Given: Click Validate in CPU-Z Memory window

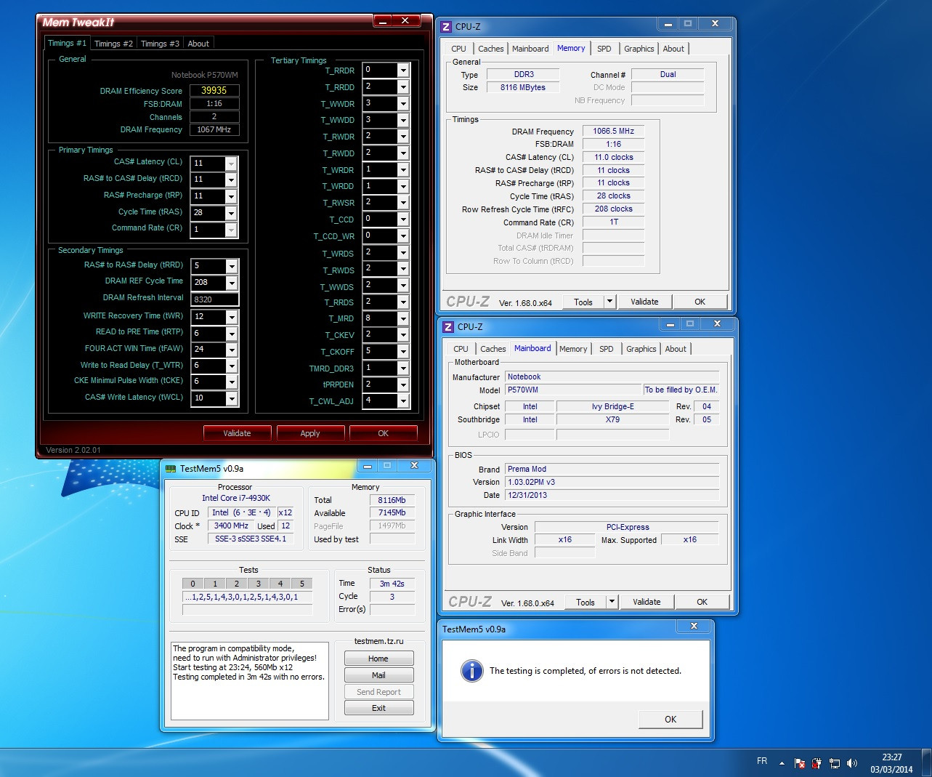Looking at the screenshot, I should 644,302.
